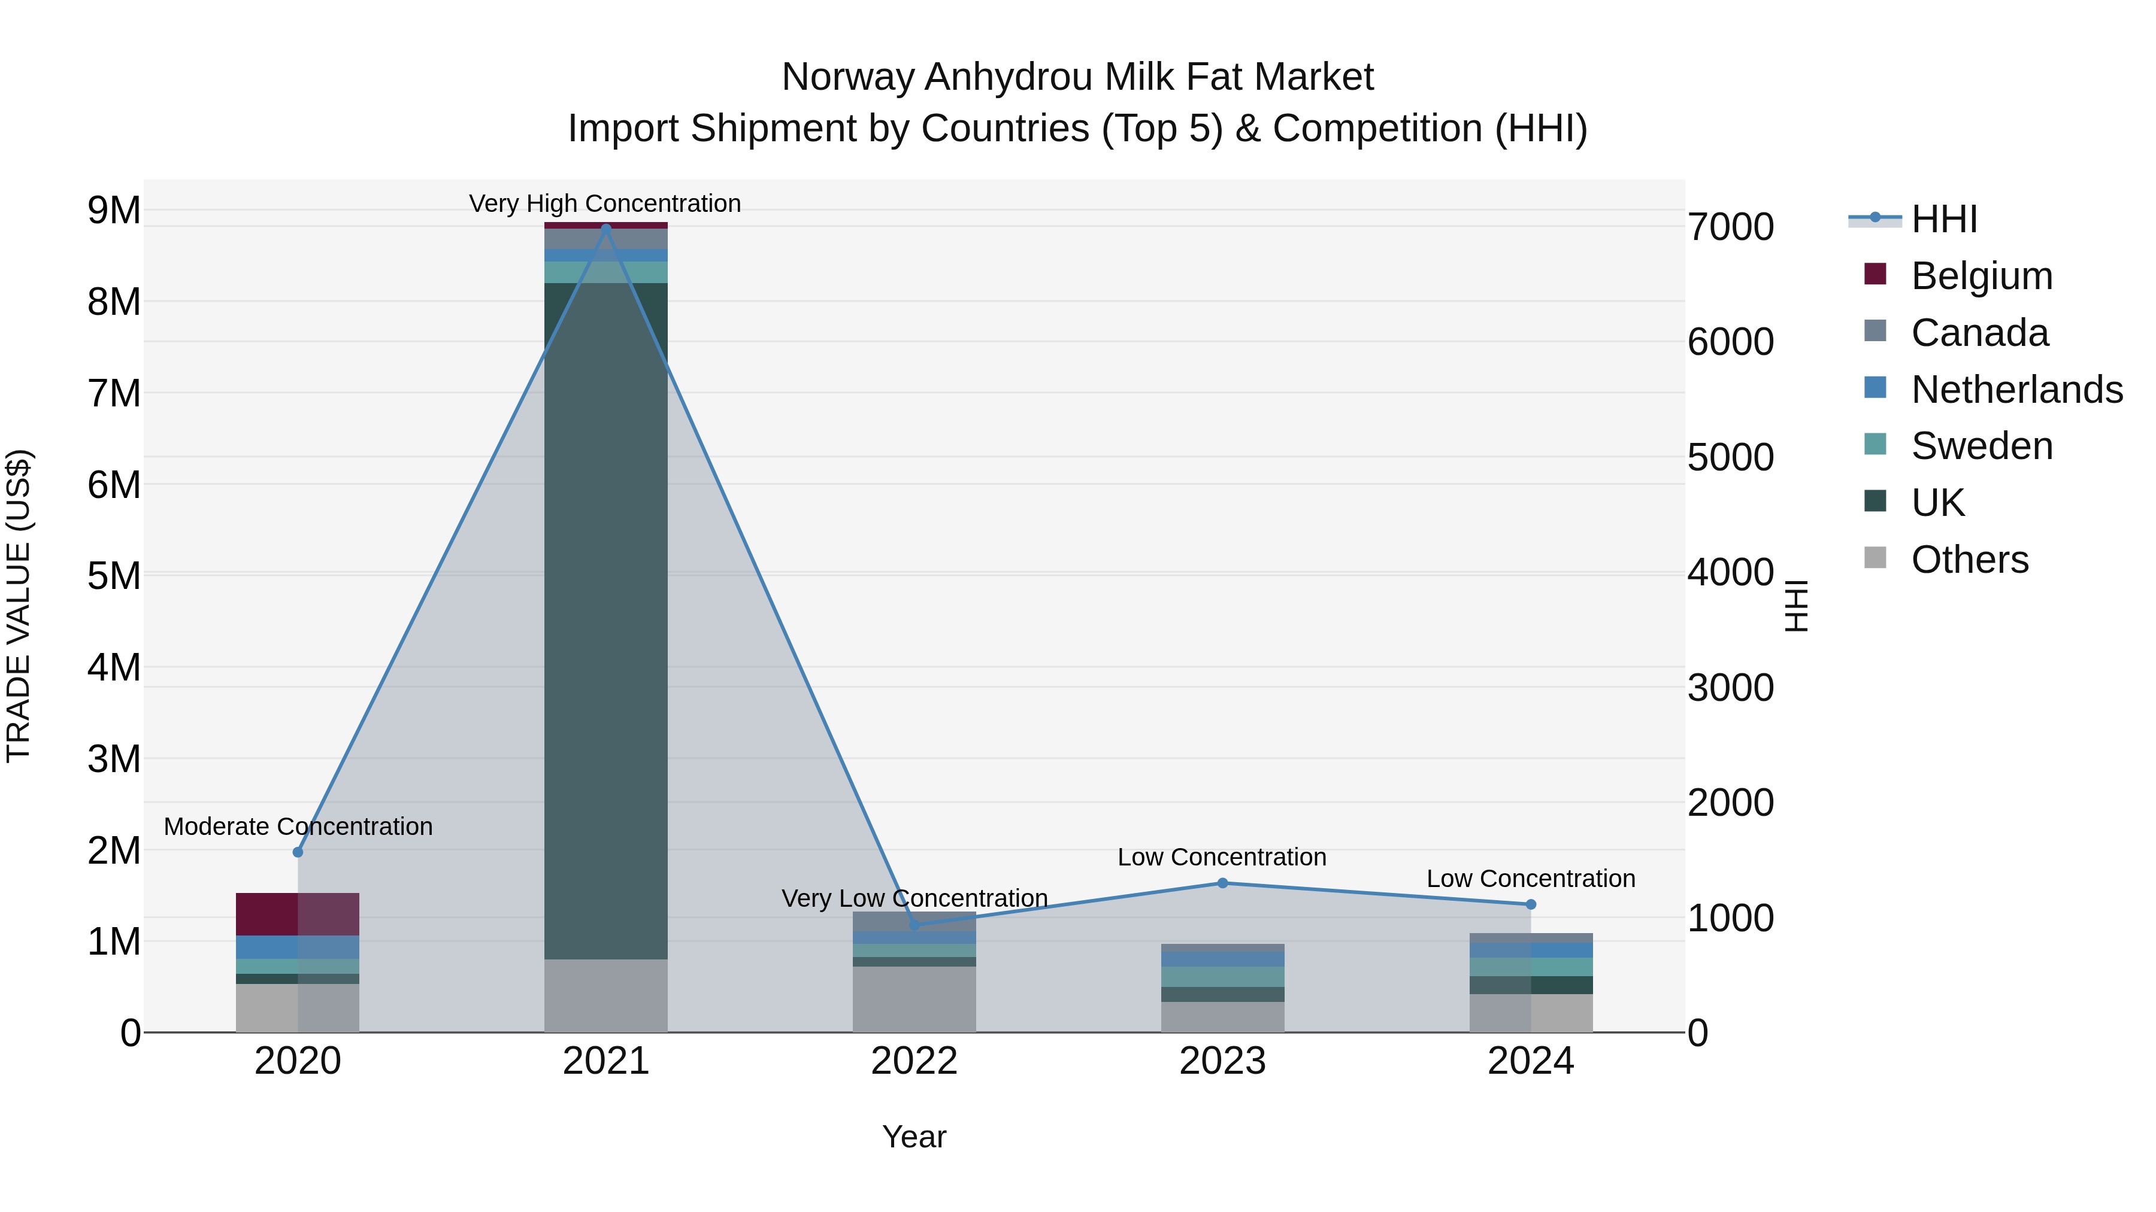Toggle the Canada legend entry

click(x=1956, y=332)
